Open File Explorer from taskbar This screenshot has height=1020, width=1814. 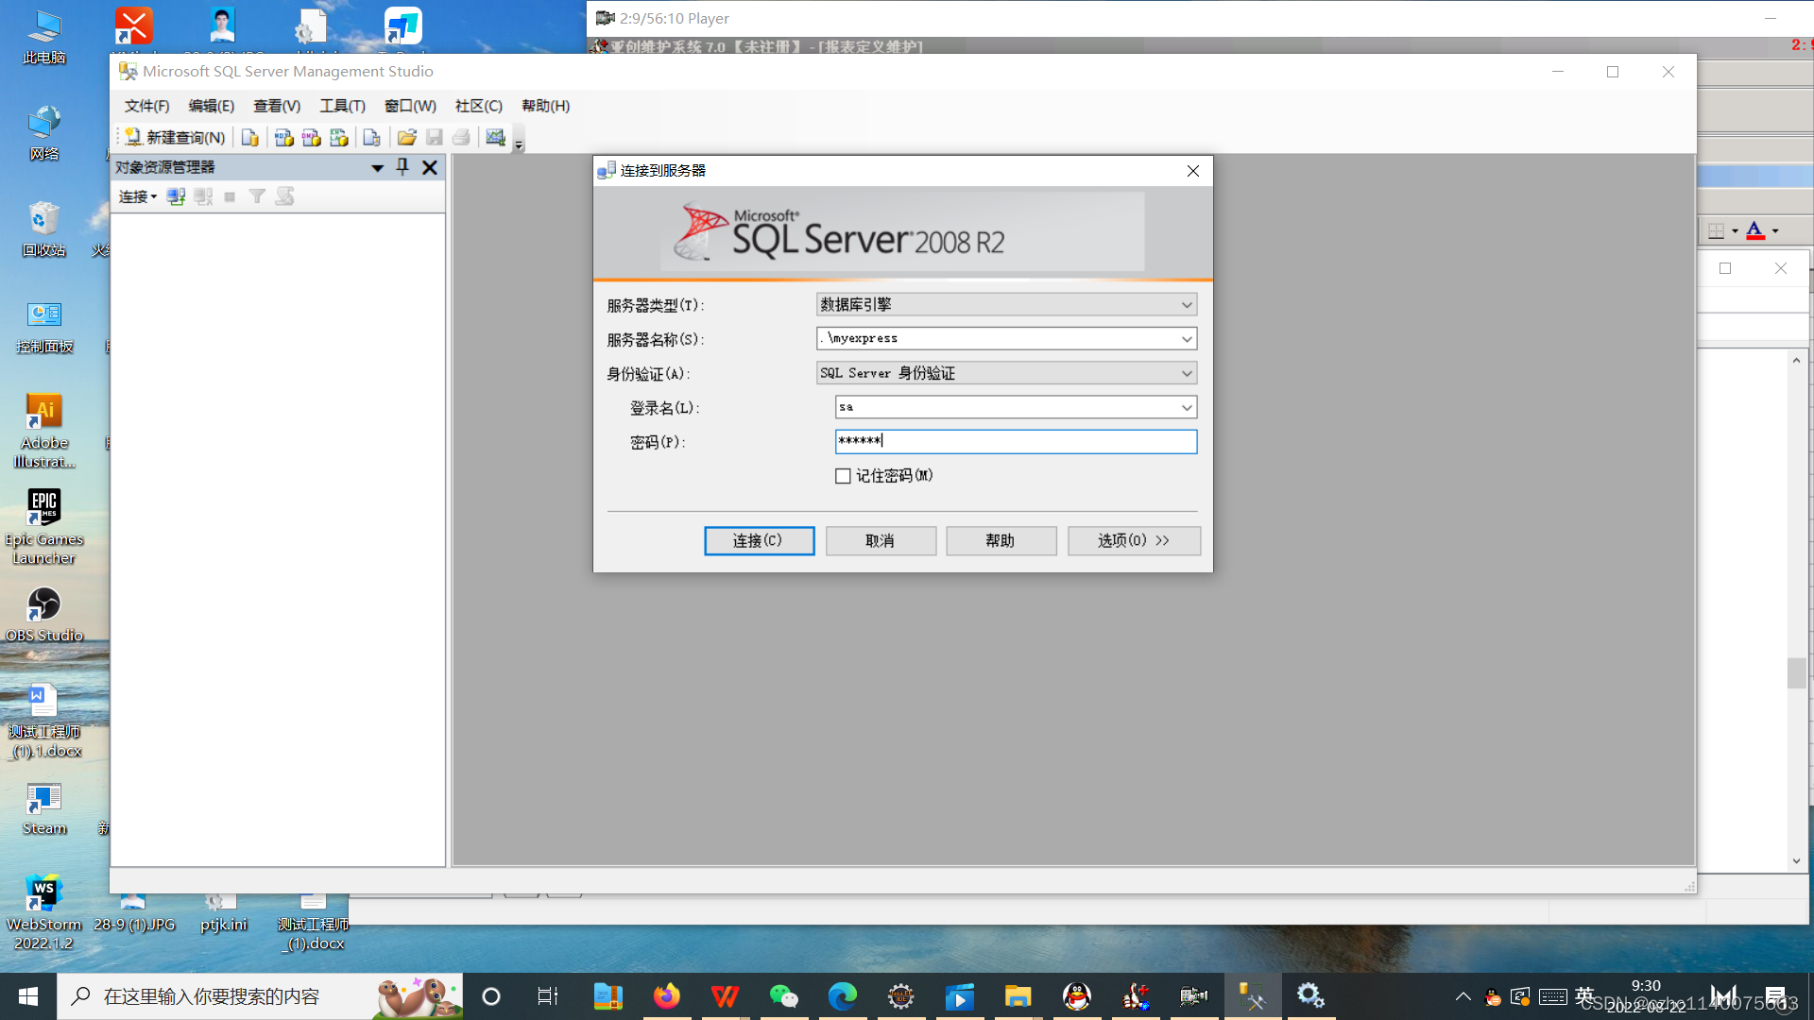[1018, 996]
